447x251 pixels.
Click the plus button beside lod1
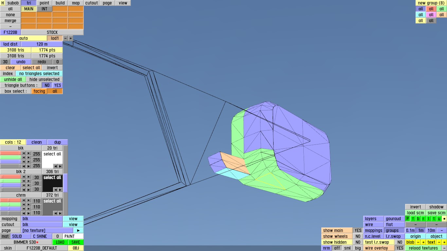pyautogui.click(x=71, y=38)
